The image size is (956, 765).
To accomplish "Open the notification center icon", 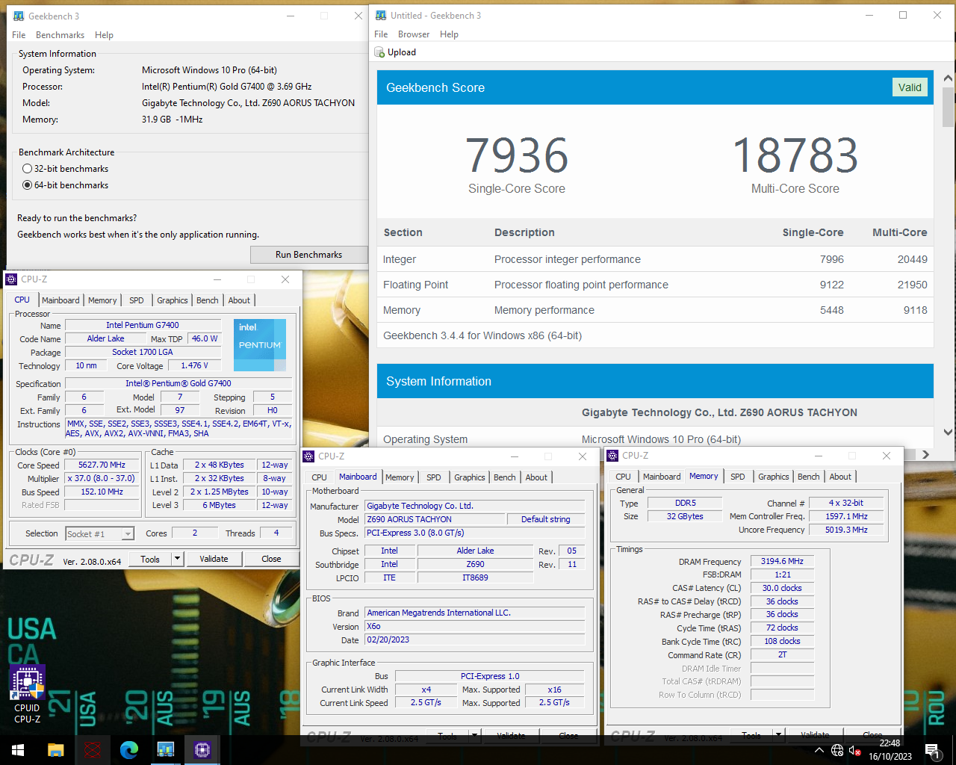I will (x=931, y=750).
